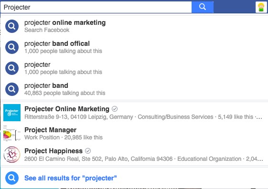
Task: Click search icon beside projecter band
Action: click(12, 89)
